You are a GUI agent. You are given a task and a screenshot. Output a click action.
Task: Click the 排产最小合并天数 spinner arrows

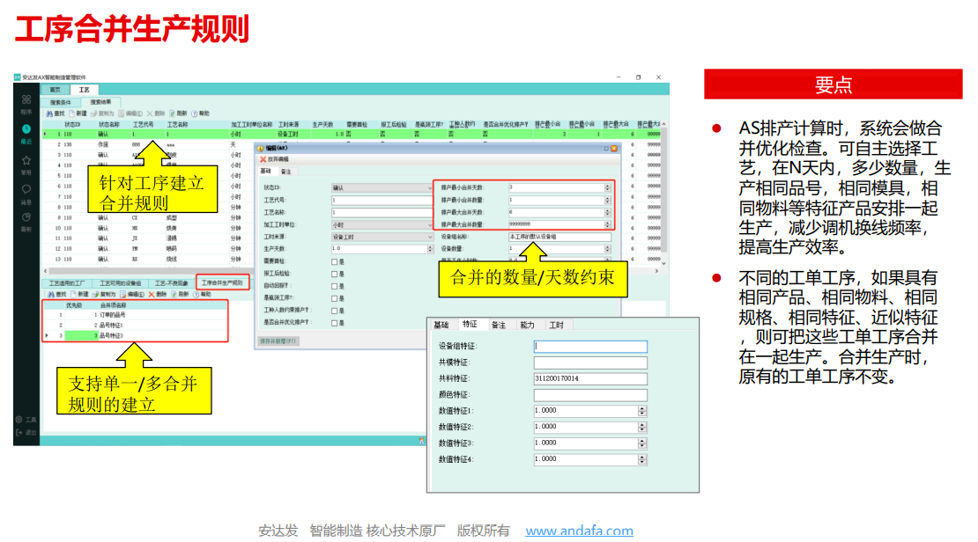(x=608, y=187)
